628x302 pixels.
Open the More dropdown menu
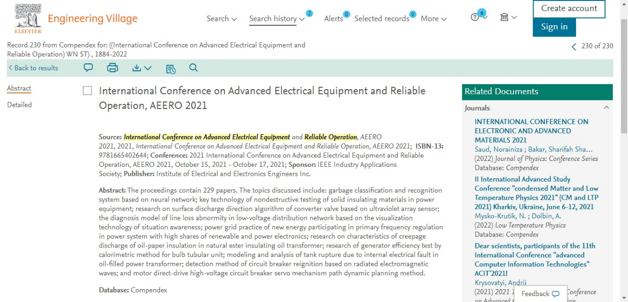click(433, 18)
